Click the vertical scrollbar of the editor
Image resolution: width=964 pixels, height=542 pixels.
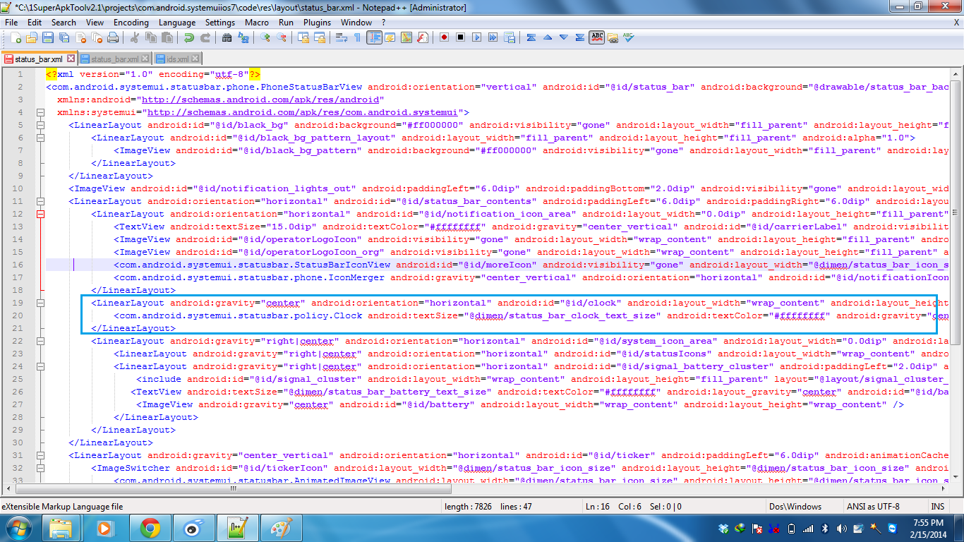tap(957, 275)
